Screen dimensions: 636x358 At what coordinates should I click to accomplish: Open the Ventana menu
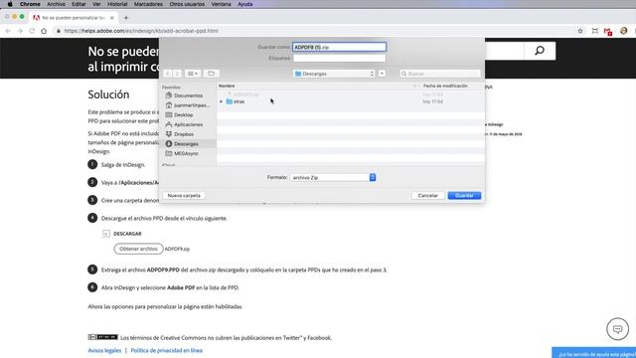click(x=221, y=4)
